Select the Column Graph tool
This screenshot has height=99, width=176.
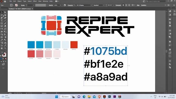click(x=5, y=43)
